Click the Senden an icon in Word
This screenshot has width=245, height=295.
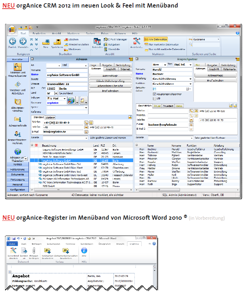pos(24,251)
